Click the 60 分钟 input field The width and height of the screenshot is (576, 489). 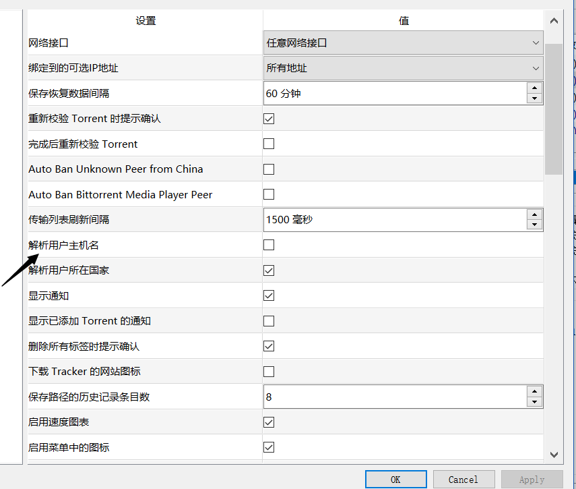pyautogui.click(x=395, y=93)
